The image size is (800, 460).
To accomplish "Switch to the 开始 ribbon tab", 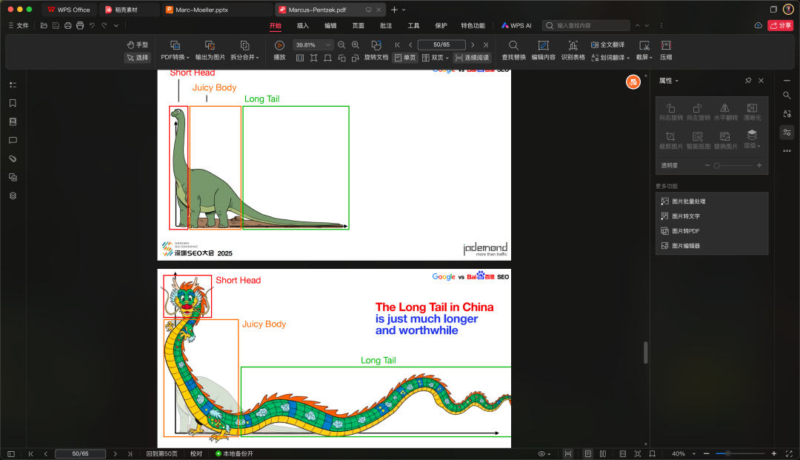I will [x=275, y=25].
